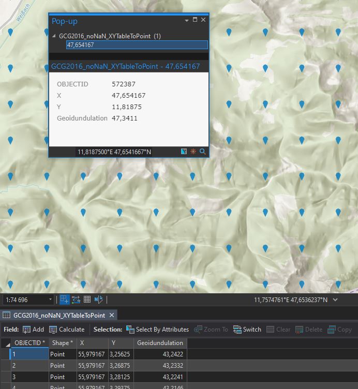Screen dimensions: 358x389
Task: Collapse the GCG2016_noNaN_XYTableToPoint tree node
Action: [x=54, y=36]
